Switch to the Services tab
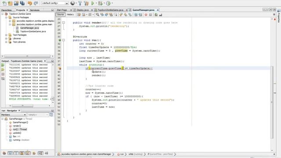This screenshot has width=281, height=158. 35,10
